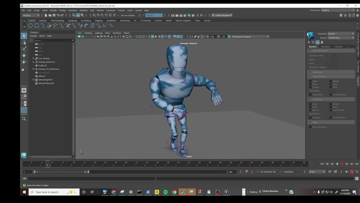360x203 pixels.
Task: Open the Rigging menu set dropdown
Action: 31,15
